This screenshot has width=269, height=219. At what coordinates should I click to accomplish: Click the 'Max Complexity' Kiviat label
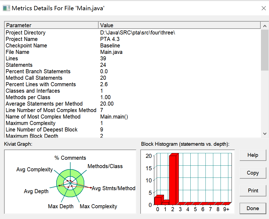99,206
